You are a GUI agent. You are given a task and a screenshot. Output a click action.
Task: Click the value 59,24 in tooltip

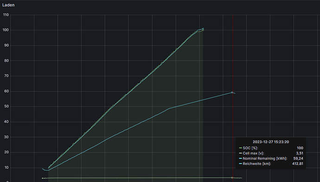[298, 158]
